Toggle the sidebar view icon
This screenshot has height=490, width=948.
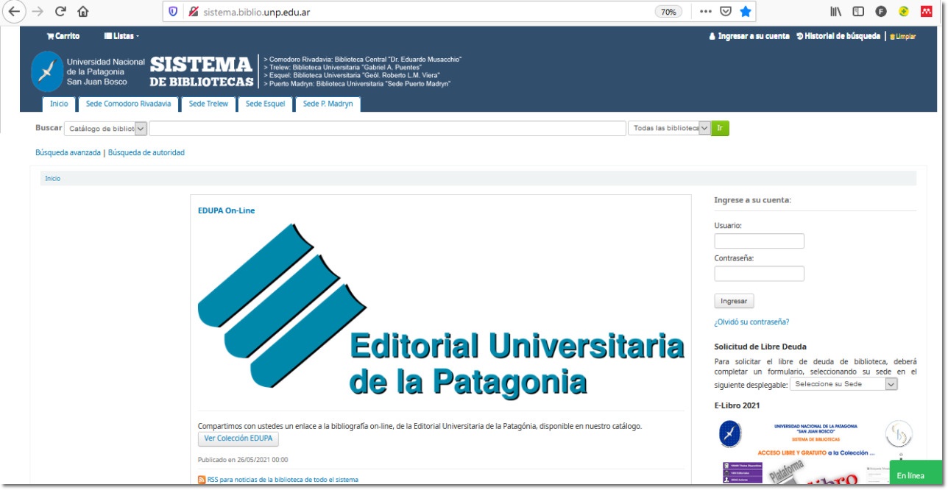coord(858,12)
